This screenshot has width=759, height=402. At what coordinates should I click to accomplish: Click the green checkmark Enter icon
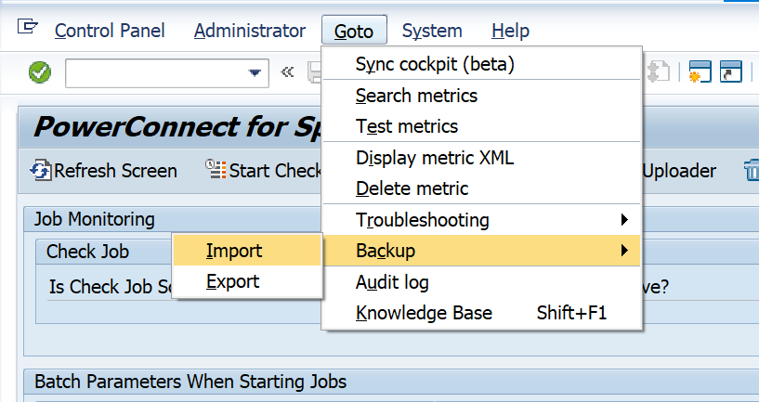coord(39,72)
